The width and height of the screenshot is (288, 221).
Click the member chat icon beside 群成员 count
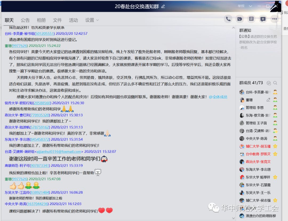click(x=269, y=83)
